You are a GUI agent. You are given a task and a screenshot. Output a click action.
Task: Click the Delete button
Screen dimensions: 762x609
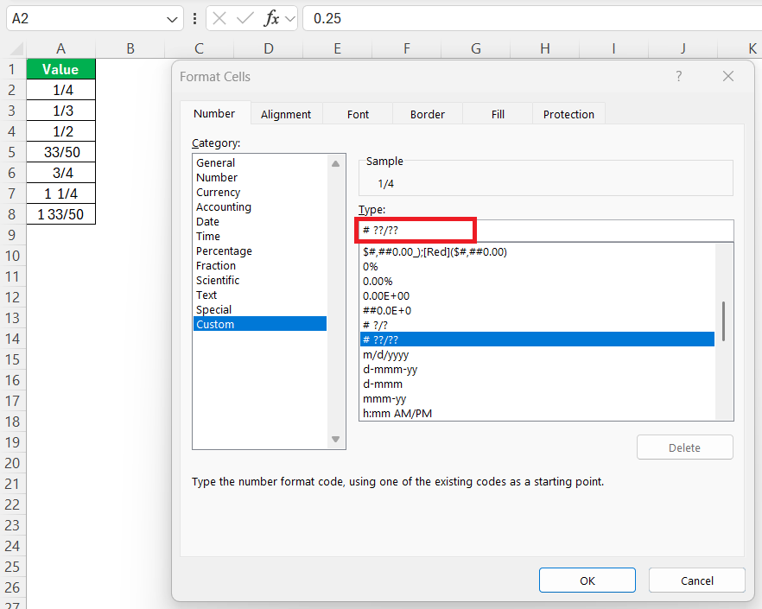[x=685, y=447]
